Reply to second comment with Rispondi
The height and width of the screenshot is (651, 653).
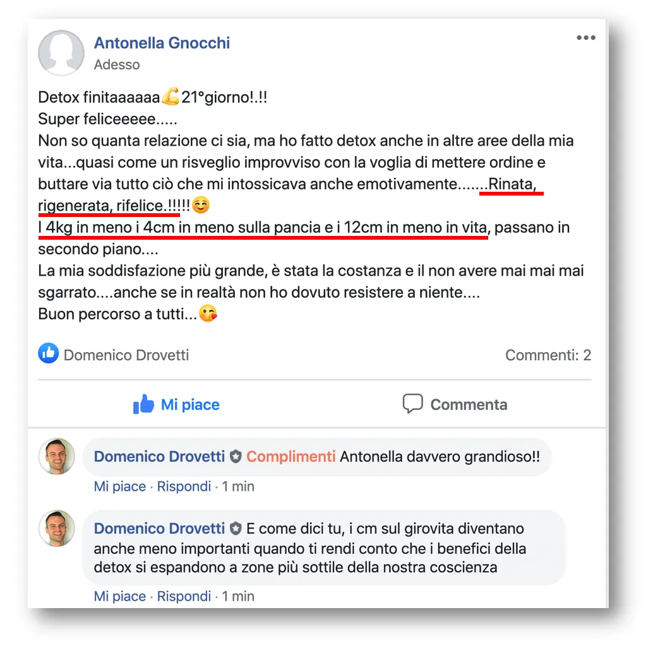(184, 596)
